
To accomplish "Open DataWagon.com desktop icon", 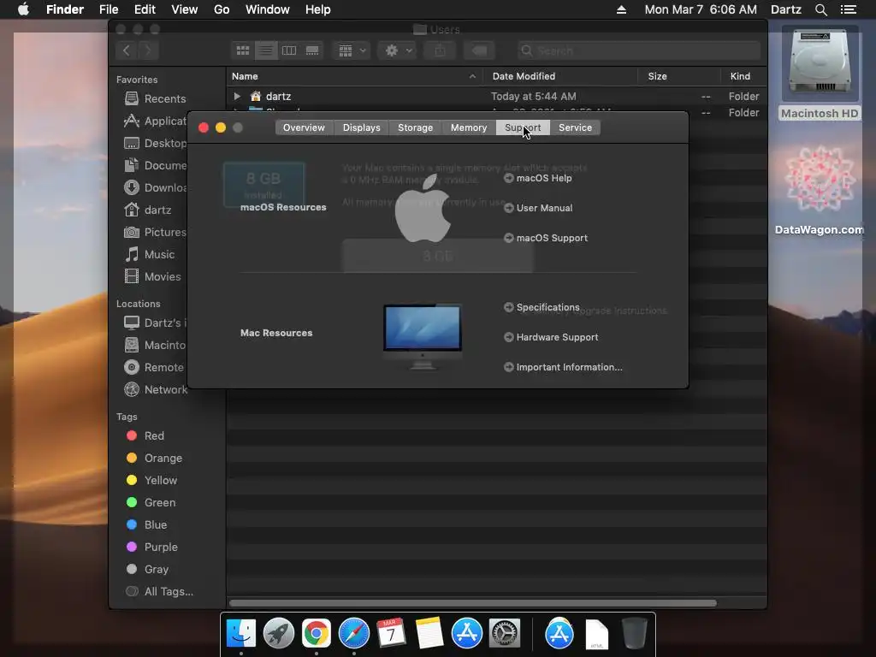I will coord(820,190).
